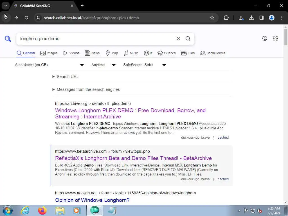This screenshot has height=216, width=288.
Task: Switch to the Social Media tab
Action: pos(213,53)
